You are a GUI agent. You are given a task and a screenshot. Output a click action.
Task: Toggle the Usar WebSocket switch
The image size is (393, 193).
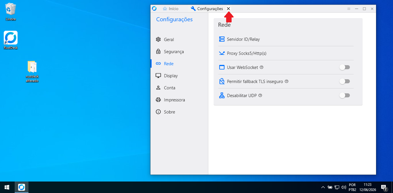pos(345,67)
